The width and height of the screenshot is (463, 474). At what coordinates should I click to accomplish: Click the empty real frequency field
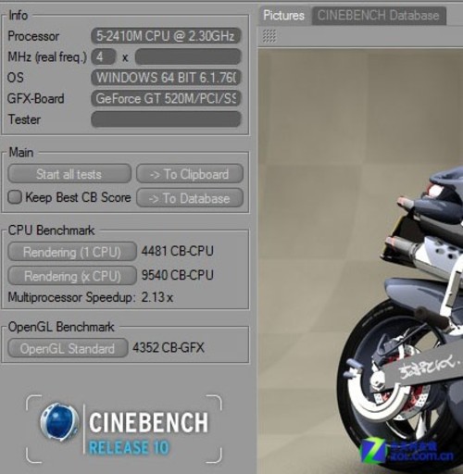188,56
